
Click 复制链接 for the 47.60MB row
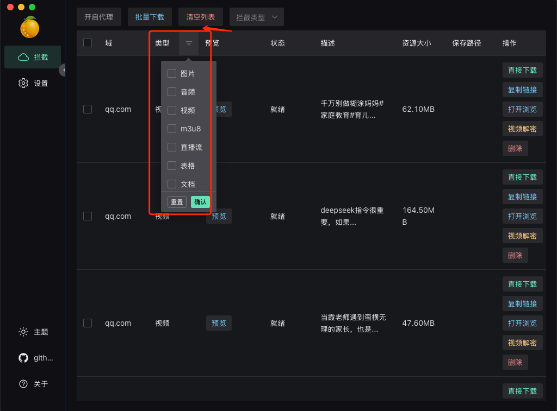[x=522, y=303]
